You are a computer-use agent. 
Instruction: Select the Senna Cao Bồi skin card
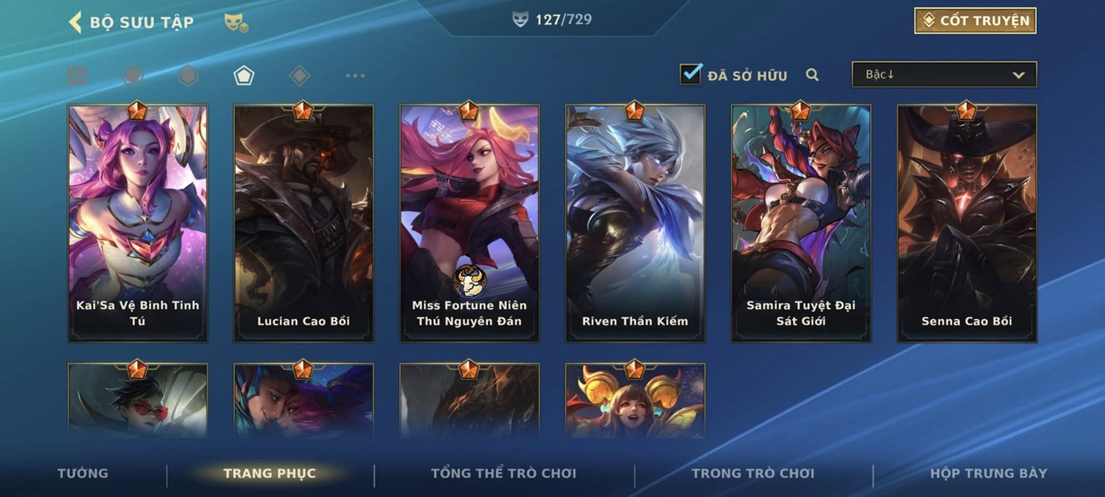[x=967, y=223]
